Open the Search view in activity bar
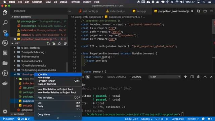This screenshot has height=121, width=215. [x=5, y=23]
